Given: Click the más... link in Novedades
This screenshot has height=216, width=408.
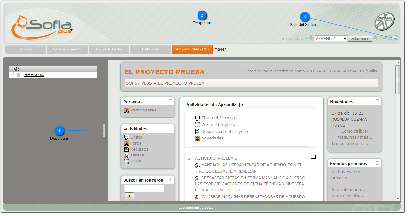Looking at the screenshot, I should [x=366, y=137].
